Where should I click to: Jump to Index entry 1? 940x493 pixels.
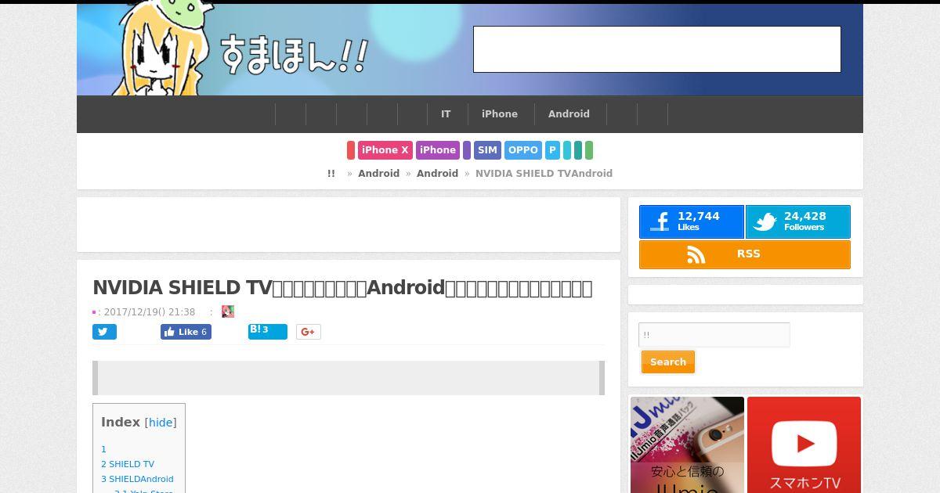103,449
